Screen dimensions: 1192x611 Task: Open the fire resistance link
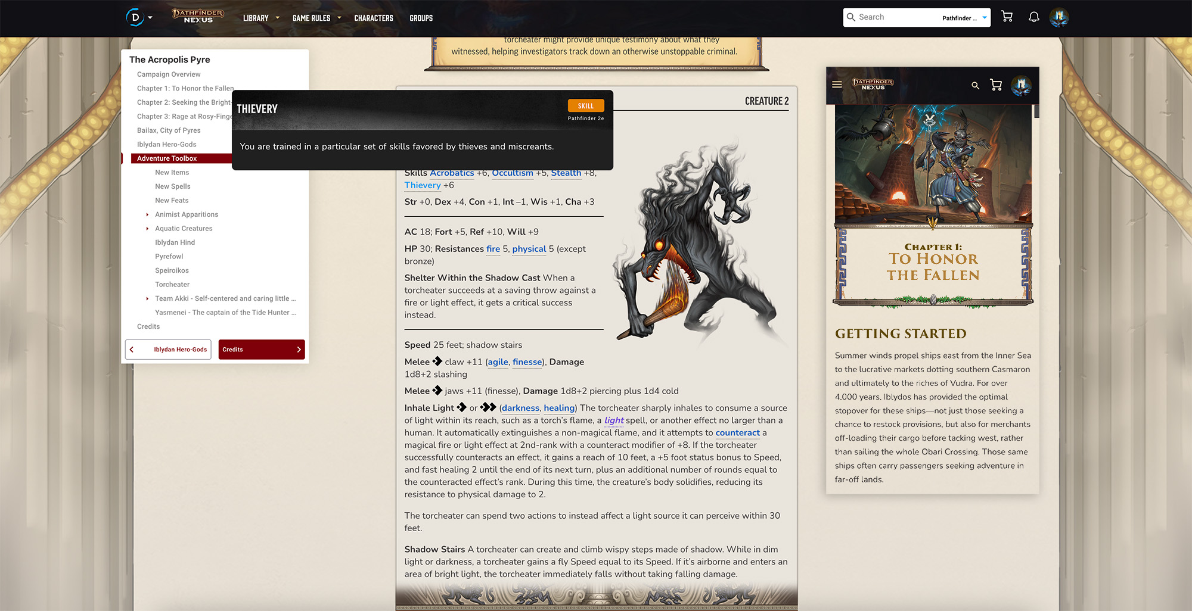pos(493,249)
